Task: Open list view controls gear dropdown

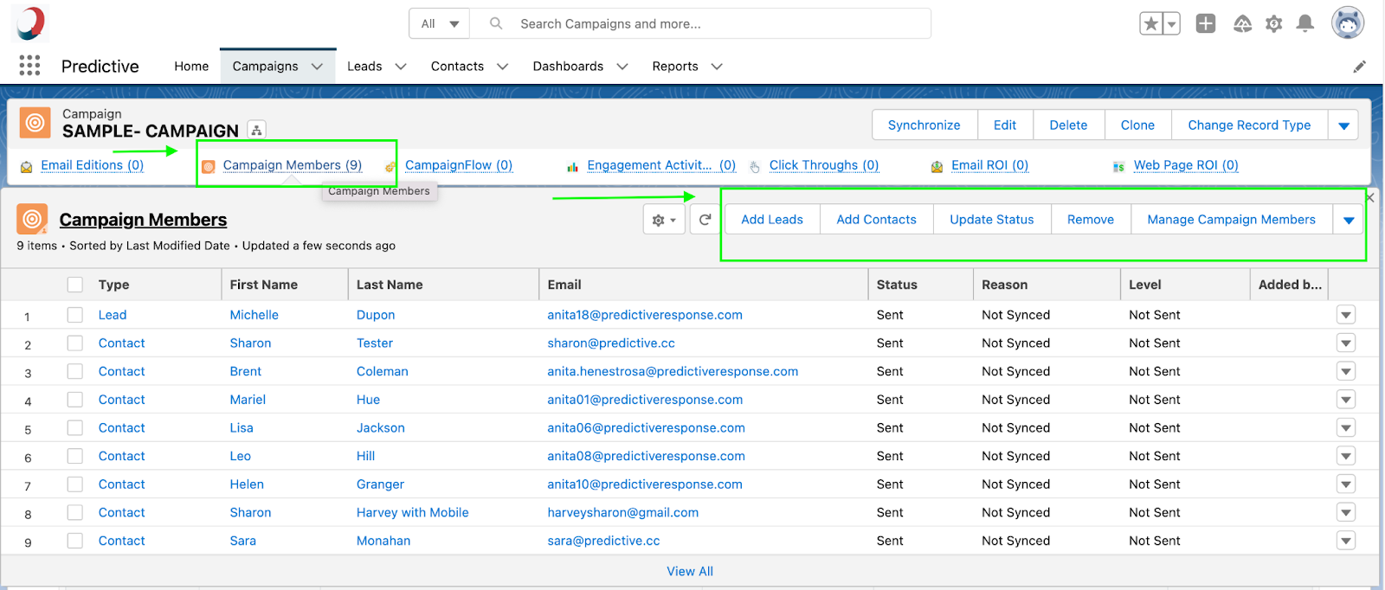Action: click(x=664, y=220)
